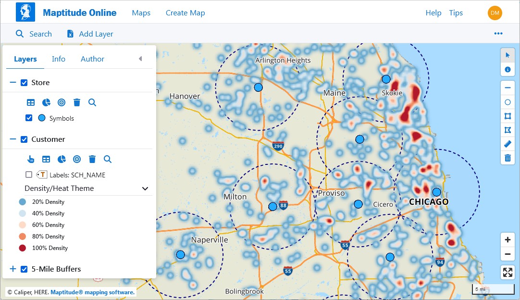Delete the Customer layer
Screen dimensions: 520x300
[x=92, y=159]
